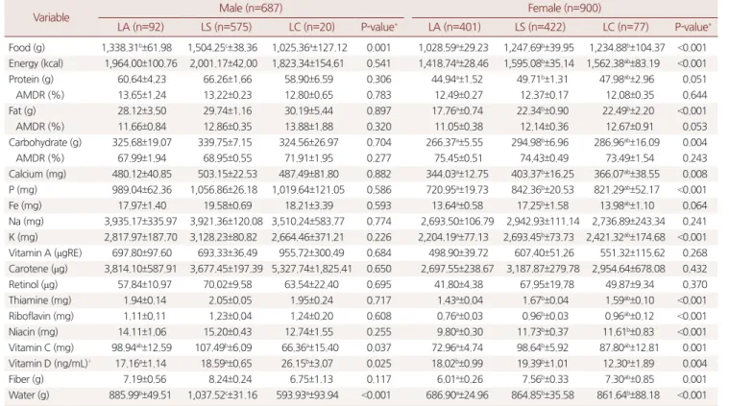Click the value '325.68±19.07'

pyautogui.click(x=142, y=143)
